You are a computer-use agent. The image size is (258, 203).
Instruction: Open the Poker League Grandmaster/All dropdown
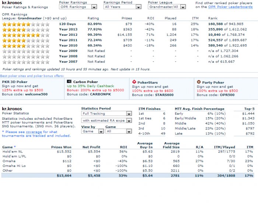pyautogui.click(x=167, y=7)
